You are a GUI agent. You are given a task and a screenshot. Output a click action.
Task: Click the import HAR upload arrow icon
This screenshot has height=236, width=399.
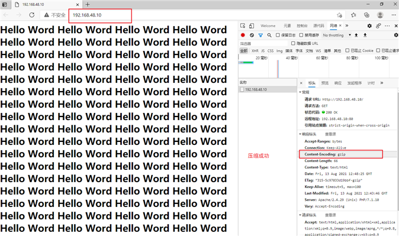click(356, 35)
